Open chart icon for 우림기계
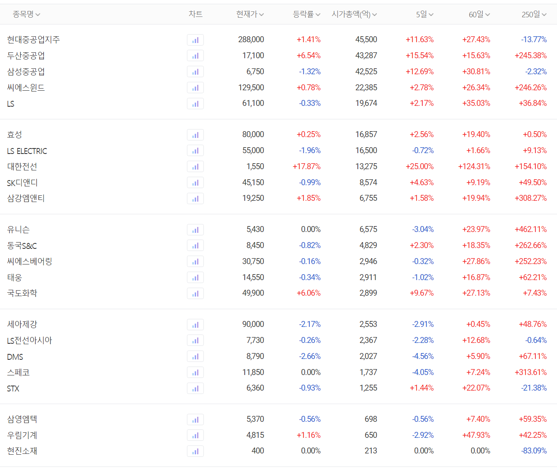557x472 pixels. pyautogui.click(x=195, y=435)
